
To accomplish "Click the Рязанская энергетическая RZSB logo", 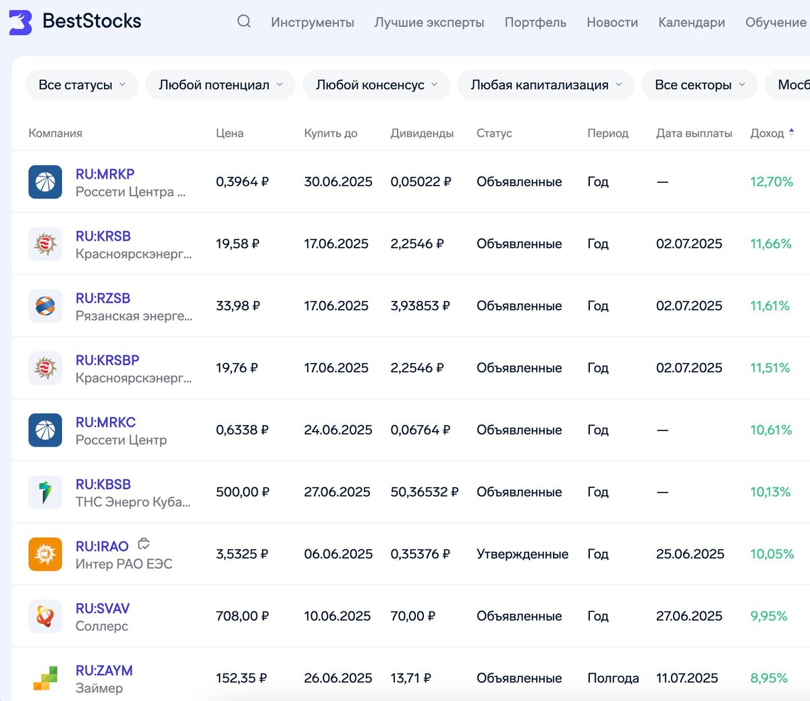I will (45, 306).
